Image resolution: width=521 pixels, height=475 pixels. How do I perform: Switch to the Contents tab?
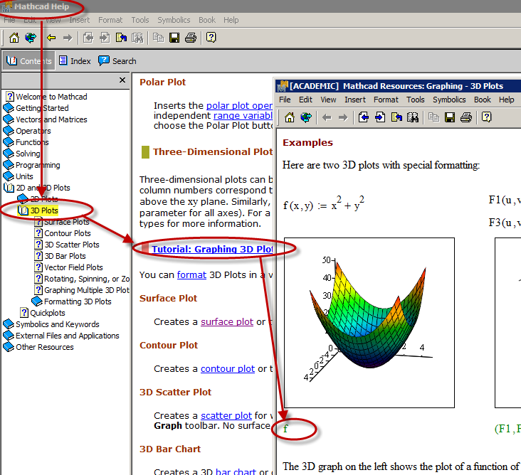(x=29, y=61)
